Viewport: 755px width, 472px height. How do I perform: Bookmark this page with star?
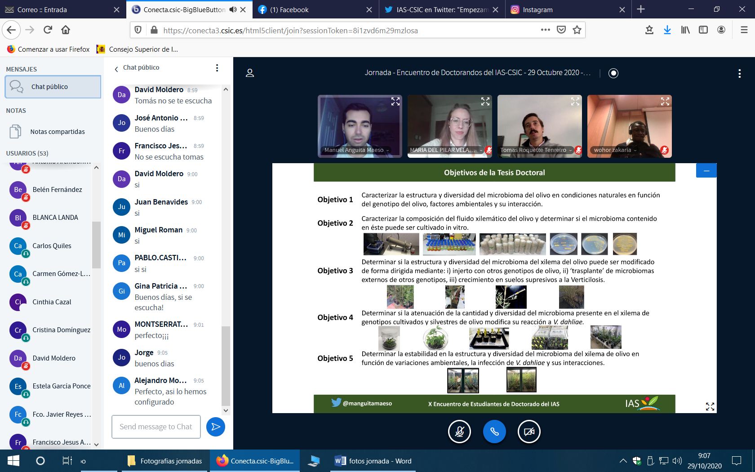click(x=577, y=30)
